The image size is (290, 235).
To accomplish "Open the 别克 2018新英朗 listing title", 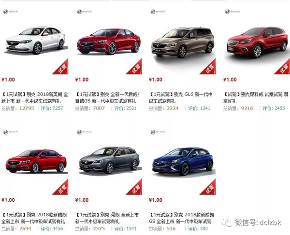I will (35, 97).
